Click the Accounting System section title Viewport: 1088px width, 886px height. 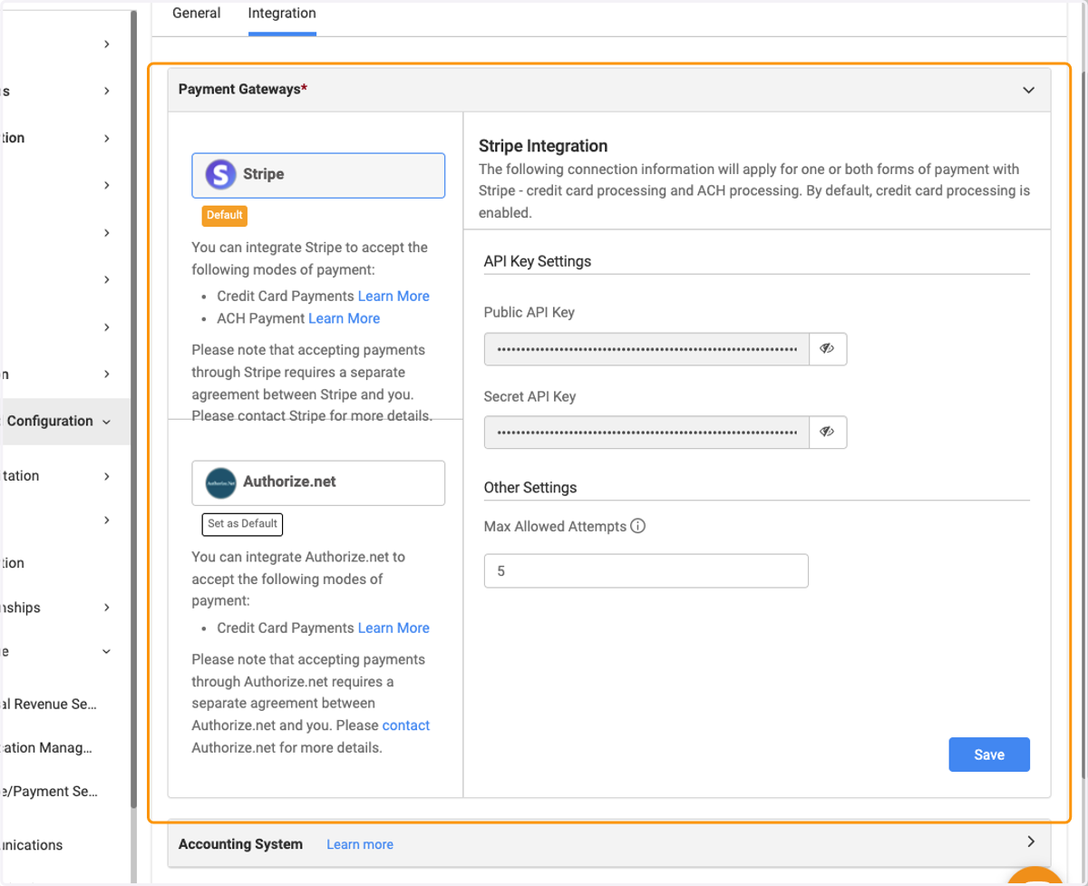(240, 844)
